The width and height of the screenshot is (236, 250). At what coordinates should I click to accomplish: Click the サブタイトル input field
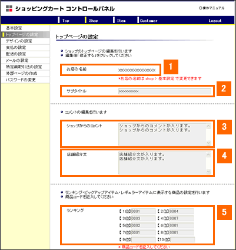(165, 91)
